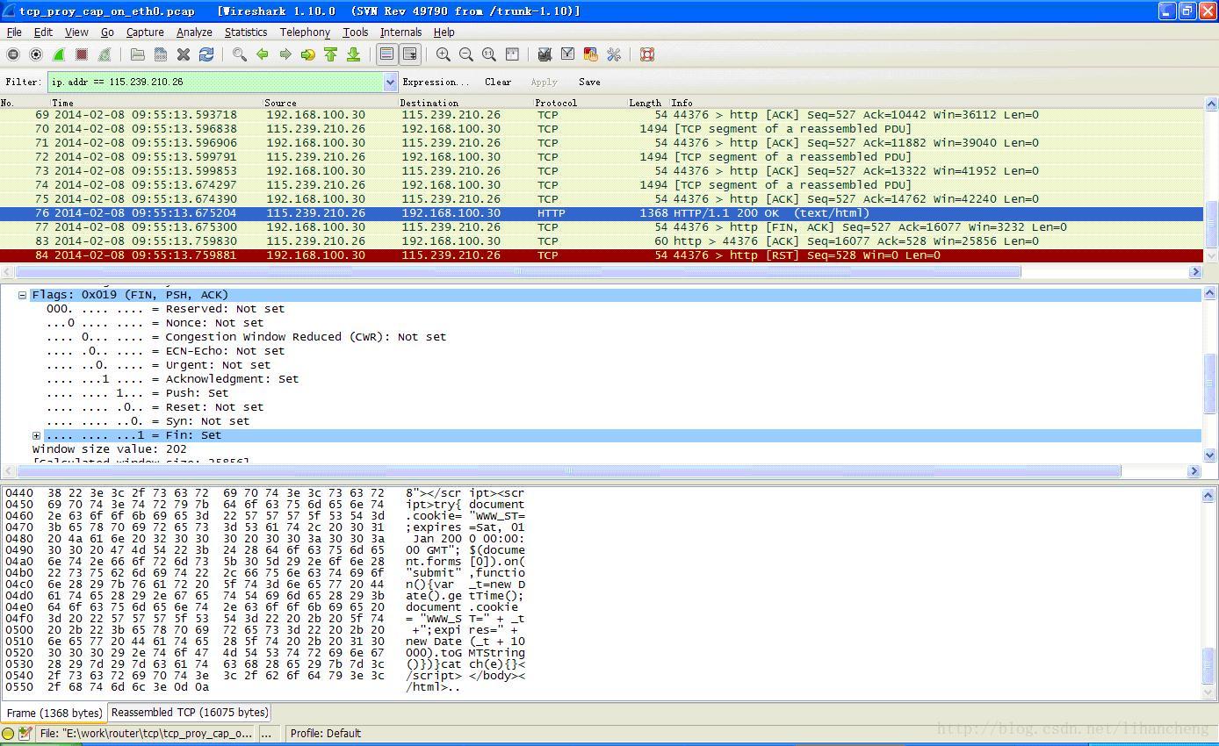Jump to the last packet
The height and width of the screenshot is (746, 1219).
pyautogui.click(x=353, y=54)
